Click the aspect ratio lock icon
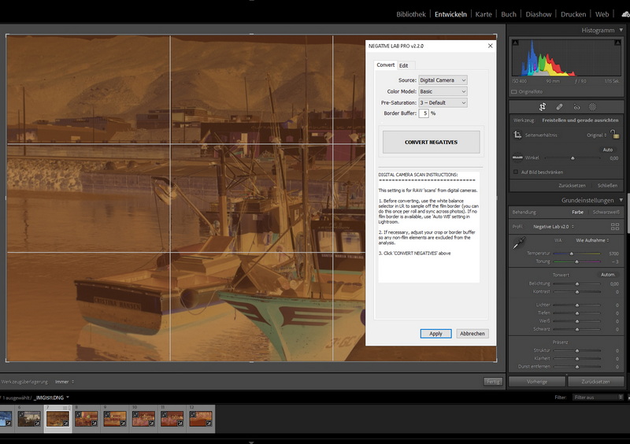630x444 pixels. (613, 135)
